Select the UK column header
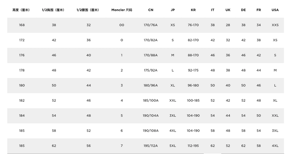Image resolution: width=290 pixels, height=154 pixels. click(228, 10)
